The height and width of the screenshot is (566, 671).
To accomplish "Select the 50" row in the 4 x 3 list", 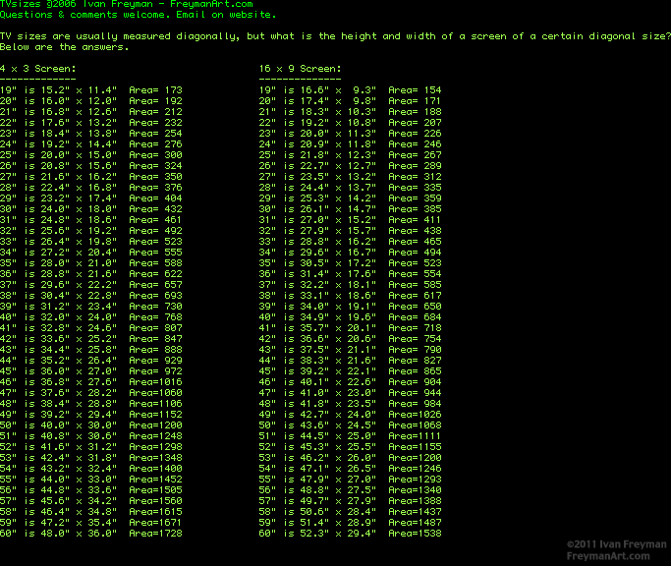I will [x=90, y=424].
